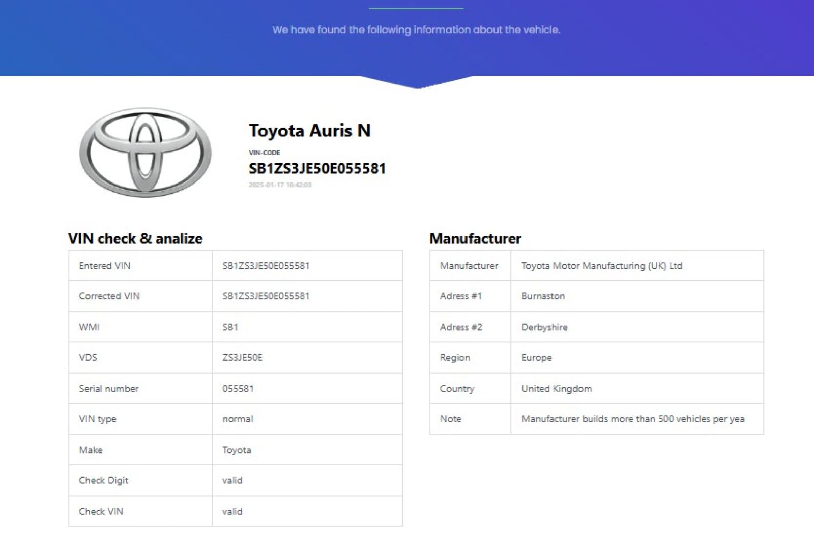
Task: Click the Make value Toyota
Action: tap(237, 450)
